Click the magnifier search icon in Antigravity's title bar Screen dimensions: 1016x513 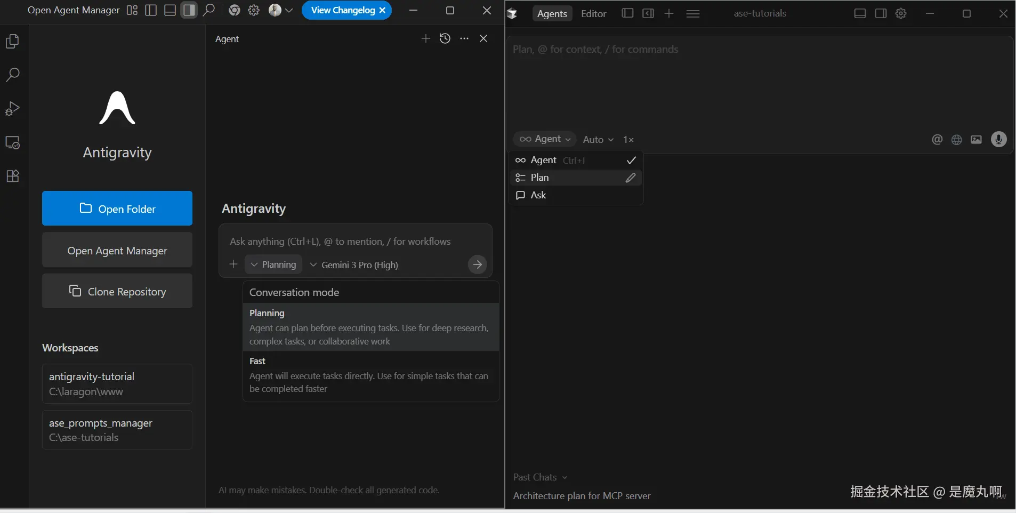click(209, 10)
